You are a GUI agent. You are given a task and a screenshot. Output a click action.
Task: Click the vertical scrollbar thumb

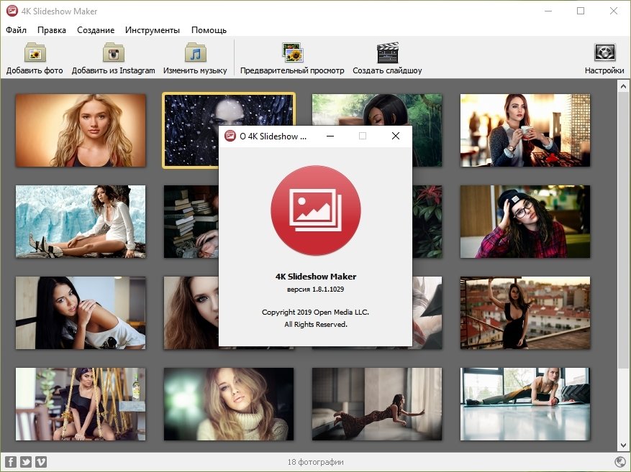(623, 230)
